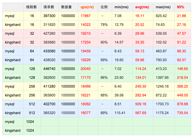Select request count 397300
Image resolution: width=194 pixels, height=138 pixels.
coord(49,16)
